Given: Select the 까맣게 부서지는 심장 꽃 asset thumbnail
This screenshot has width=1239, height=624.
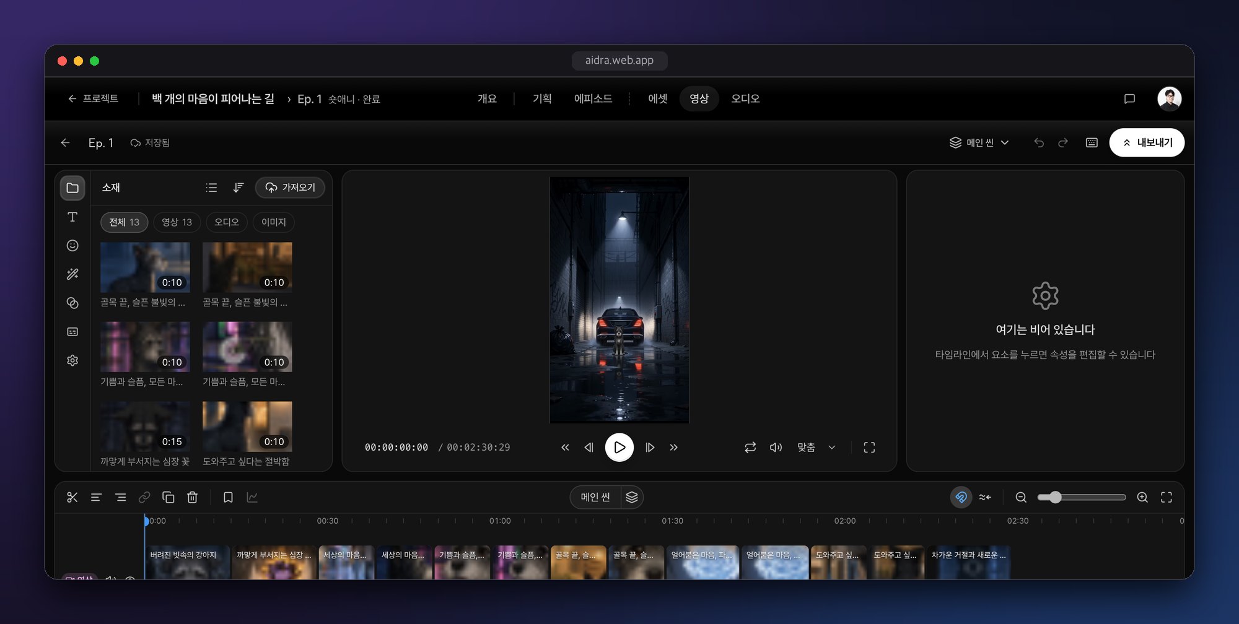Looking at the screenshot, I should pos(145,427).
